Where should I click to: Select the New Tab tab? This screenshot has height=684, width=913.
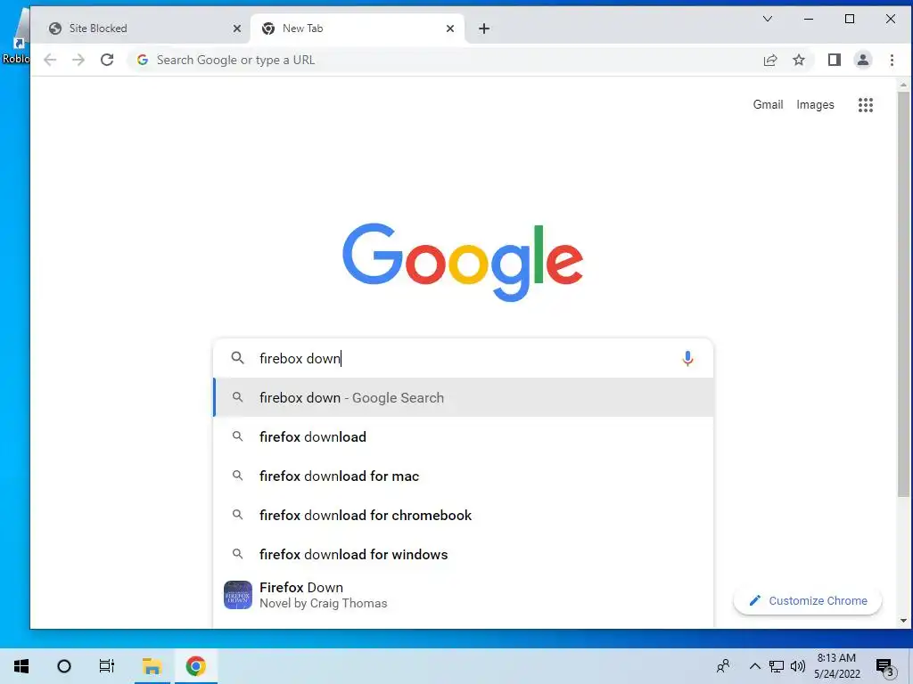(x=358, y=28)
